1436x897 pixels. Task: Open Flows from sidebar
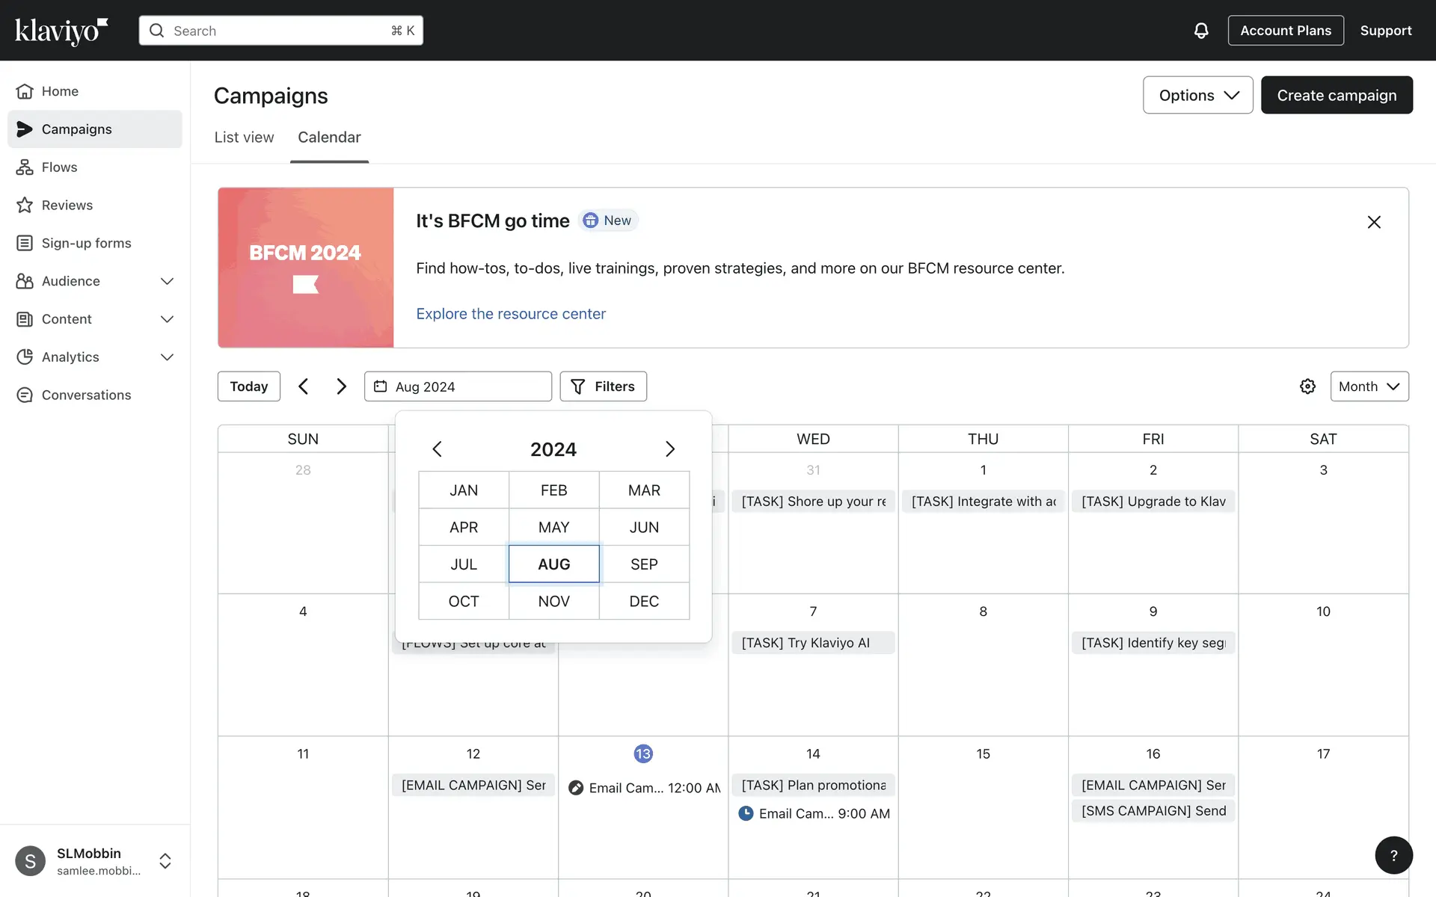pyautogui.click(x=59, y=167)
